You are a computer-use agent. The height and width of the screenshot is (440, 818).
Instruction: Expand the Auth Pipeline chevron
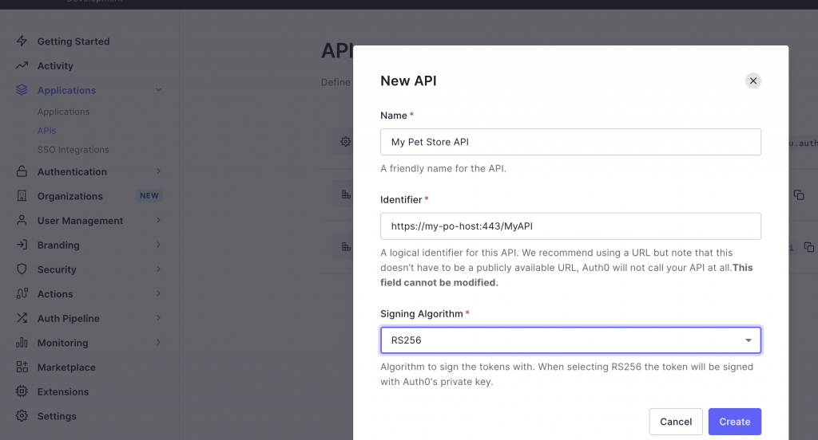[158, 317]
